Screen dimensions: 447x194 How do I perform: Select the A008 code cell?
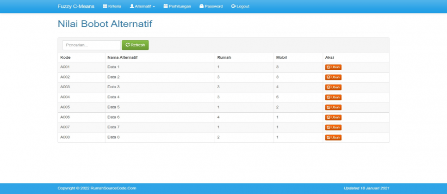(x=81, y=137)
